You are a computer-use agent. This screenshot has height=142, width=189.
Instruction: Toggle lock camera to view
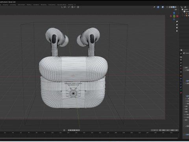click(177, 31)
